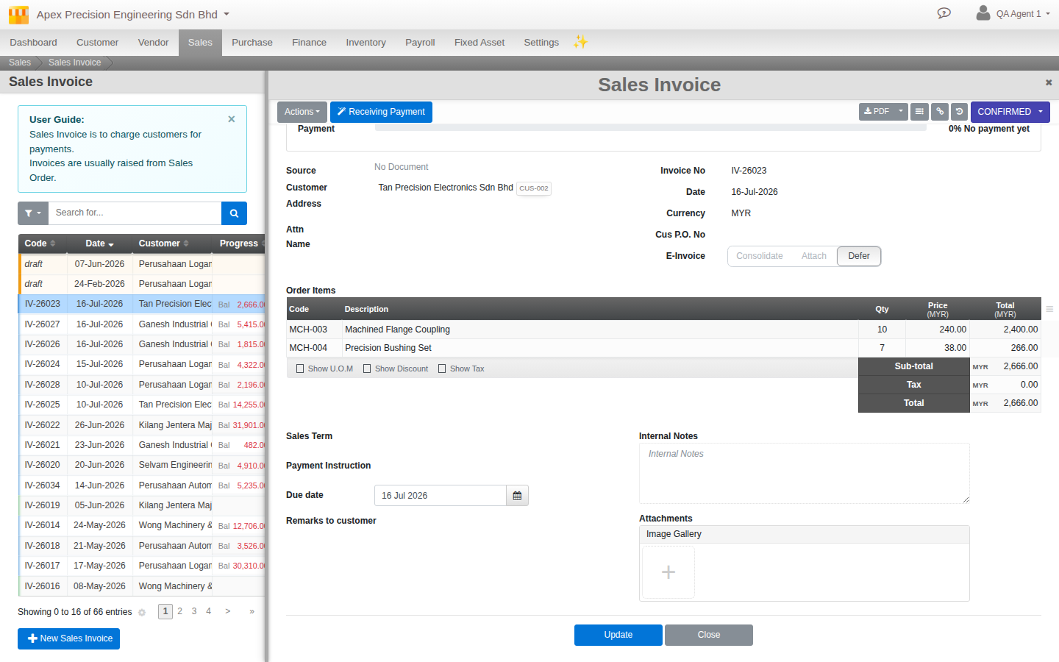This screenshot has width=1059, height=662.
Task: Click the chain link toolbar icon
Action: [x=940, y=112]
